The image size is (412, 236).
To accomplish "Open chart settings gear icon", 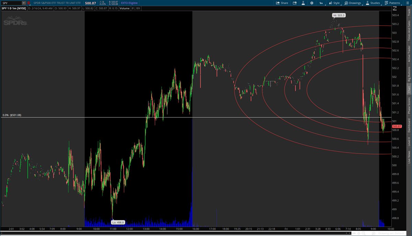I will [x=312, y=3].
